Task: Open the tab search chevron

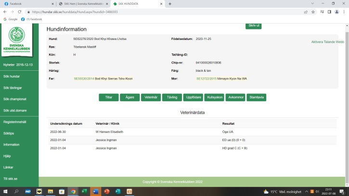Action: (312, 3)
